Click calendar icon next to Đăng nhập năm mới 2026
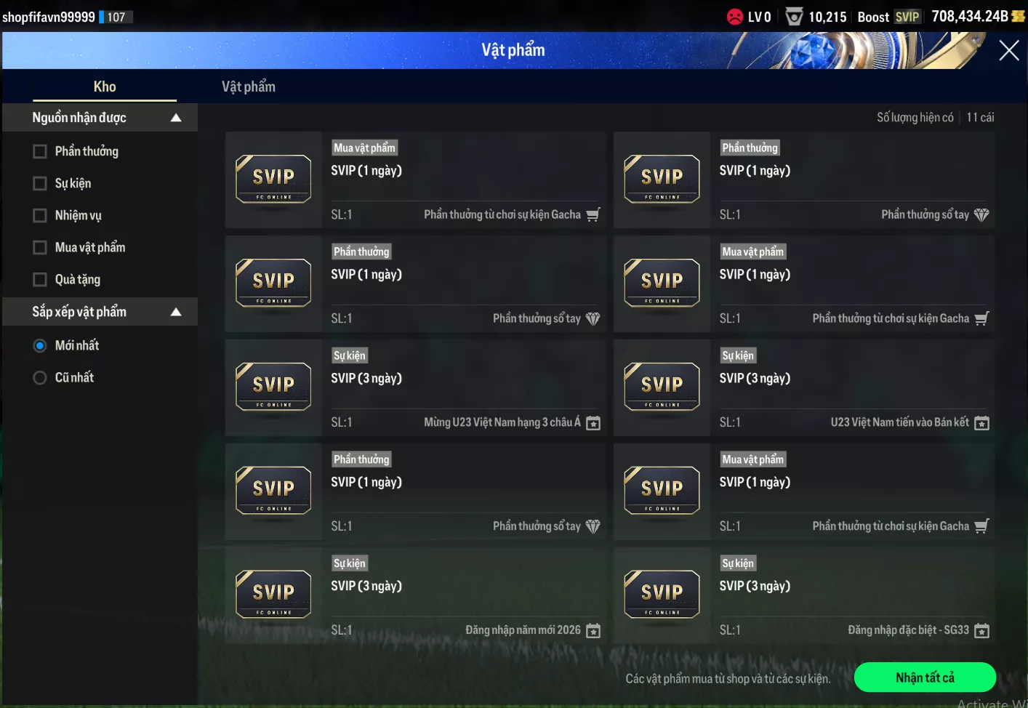The image size is (1028, 708). pos(593,630)
